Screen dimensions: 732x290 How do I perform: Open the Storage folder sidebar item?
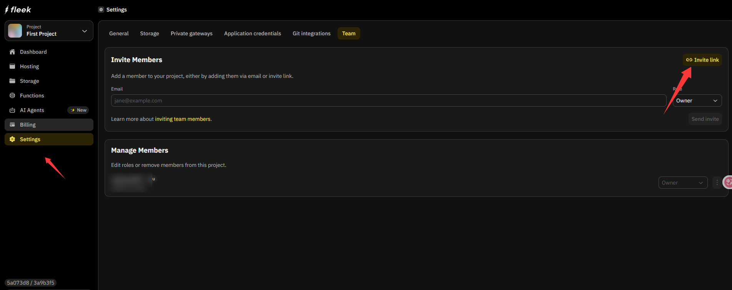point(12,81)
